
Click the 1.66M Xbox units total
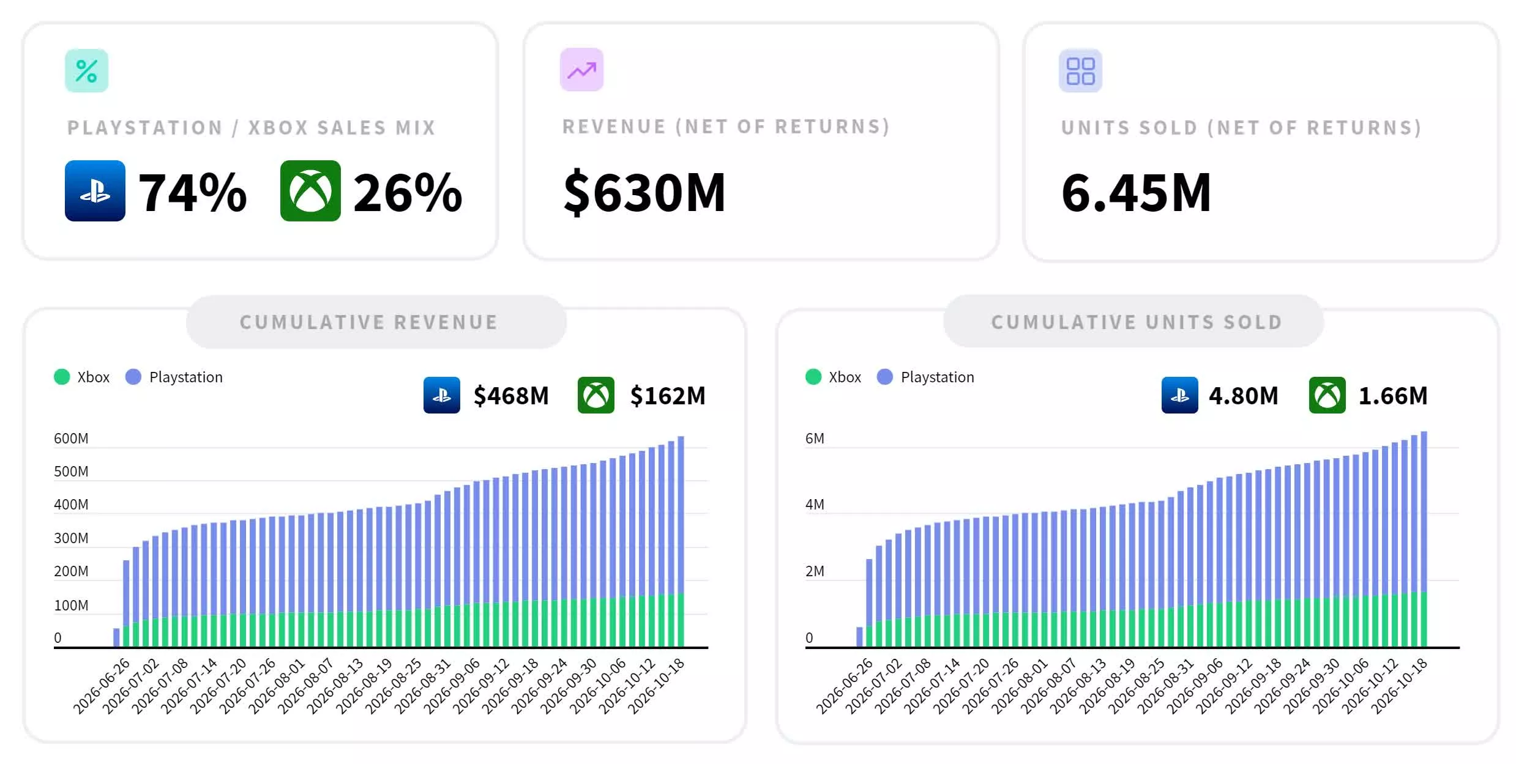[1393, 396]
